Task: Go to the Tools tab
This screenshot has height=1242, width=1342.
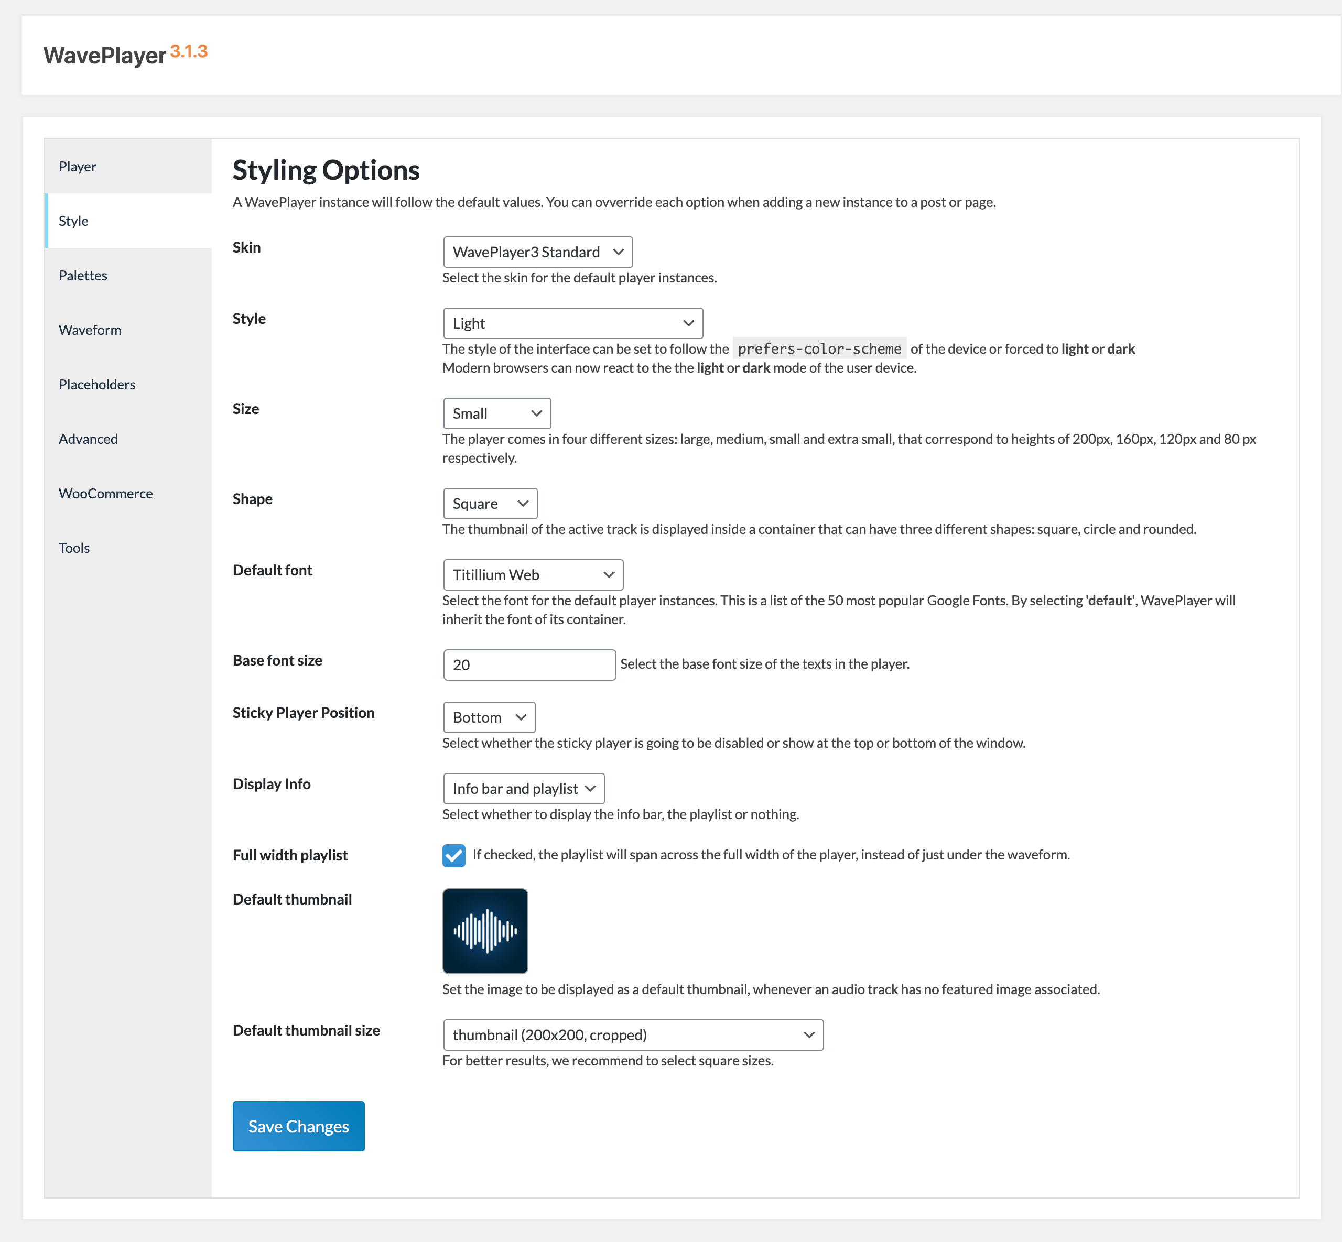Action: (x=74, y=548)
